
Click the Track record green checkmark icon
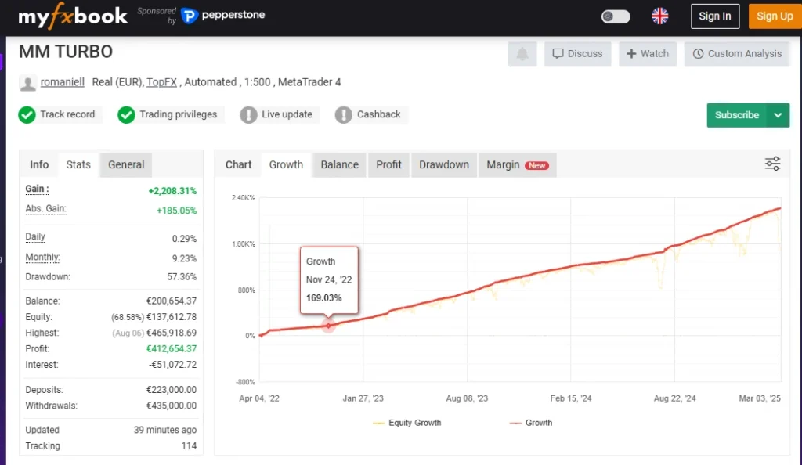pyautogui.click(x=27, y=115)
